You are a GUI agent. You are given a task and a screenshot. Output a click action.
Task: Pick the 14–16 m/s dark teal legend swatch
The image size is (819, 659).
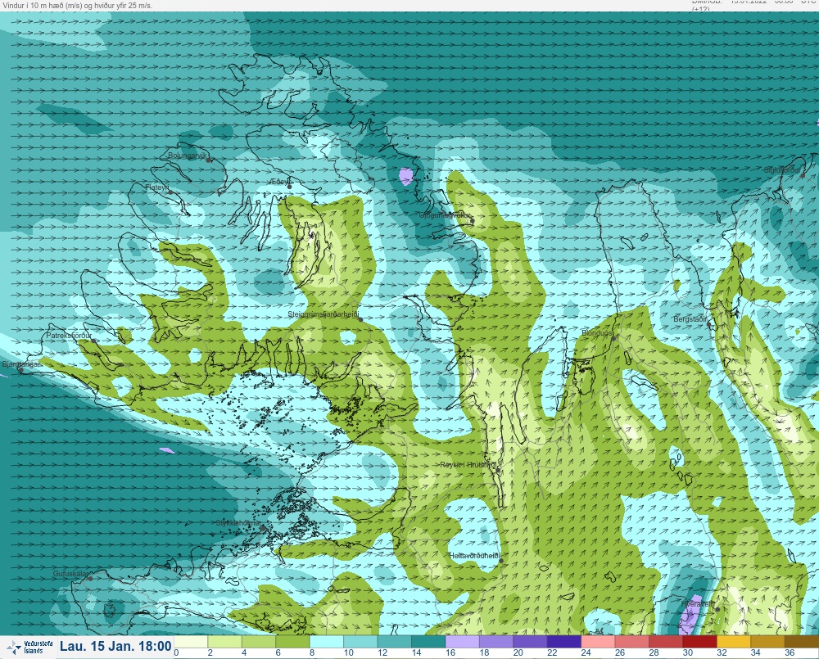click(428, 641)
